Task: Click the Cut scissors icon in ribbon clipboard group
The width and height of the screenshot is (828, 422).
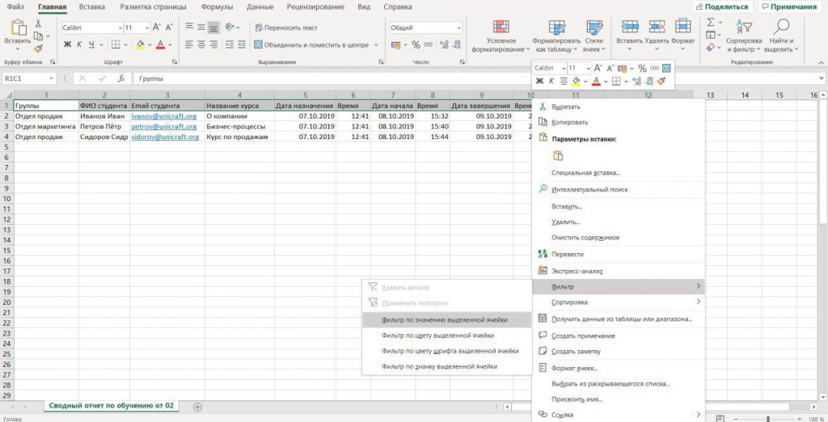Action: tap(38, 23)
